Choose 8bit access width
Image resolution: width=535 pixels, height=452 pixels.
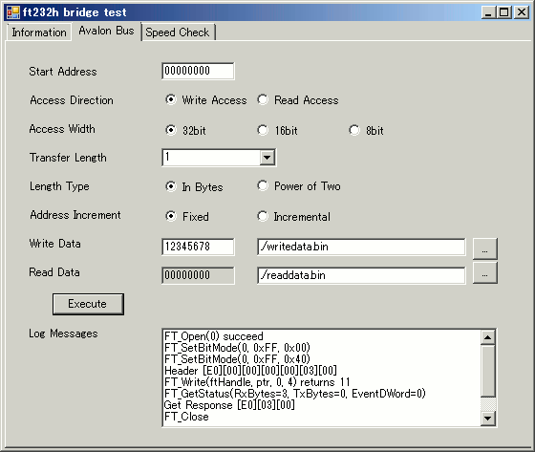[367, 130]
